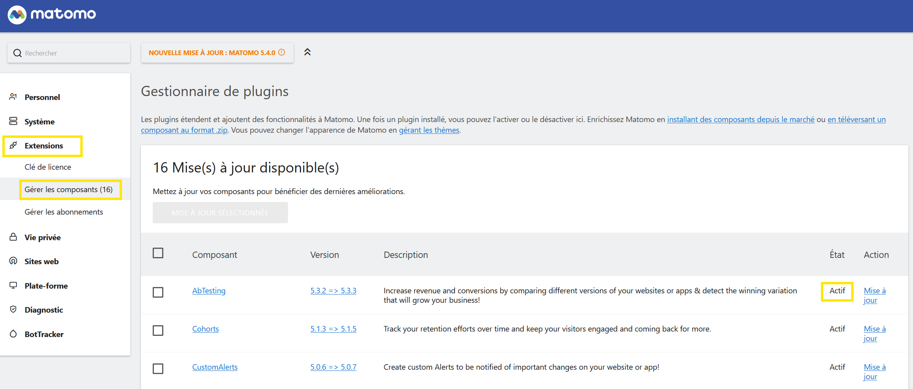
Task: Click the Personnel user icon
Action: coord(13,97)
